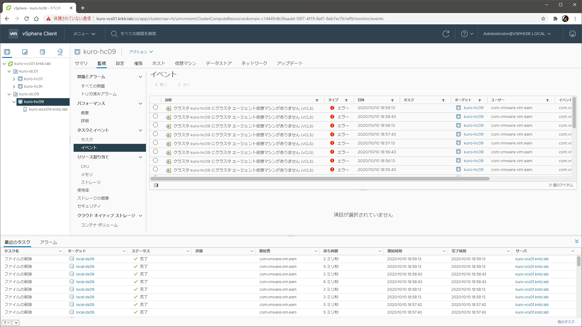582x327 pixels.
Task: Expand the kuro-hc01 tree node
Action: (14, 79)
